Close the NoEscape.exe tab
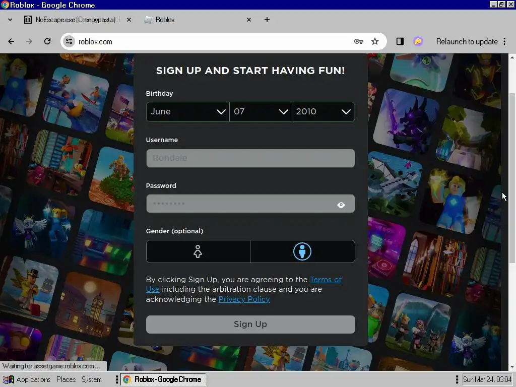The height and width of the screenshot is (387, 516). (129, 20)
